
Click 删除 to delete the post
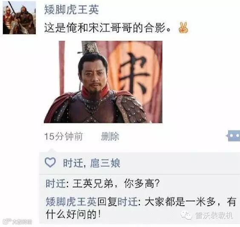coord(110,136)
